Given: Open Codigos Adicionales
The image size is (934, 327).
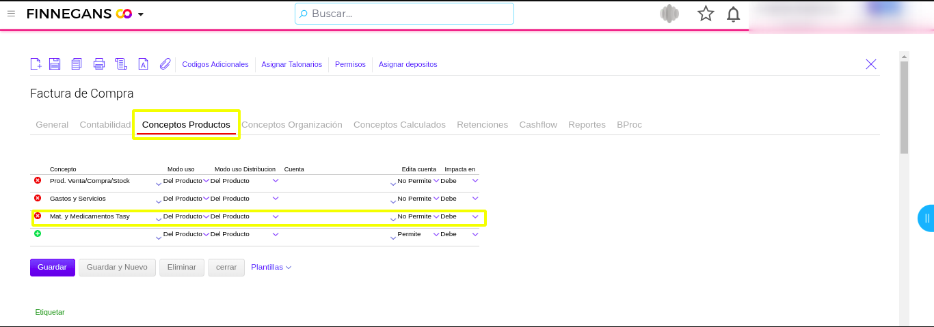Looking at the screenshot, I should click(x=215, y=64).
